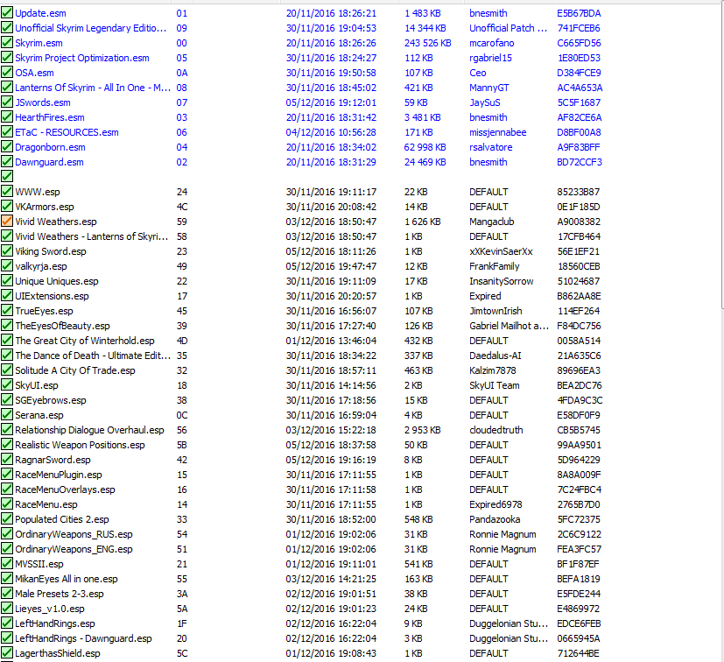This screenshot has height=662, width=724.
Task: Select TrueEyes.esp plugin name
Action: 44,311
